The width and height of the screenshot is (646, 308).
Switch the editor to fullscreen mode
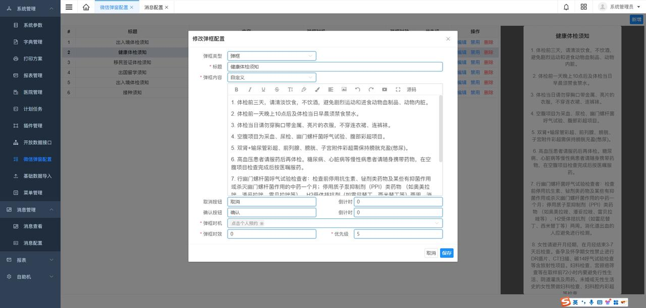click(x=398, y=90)
